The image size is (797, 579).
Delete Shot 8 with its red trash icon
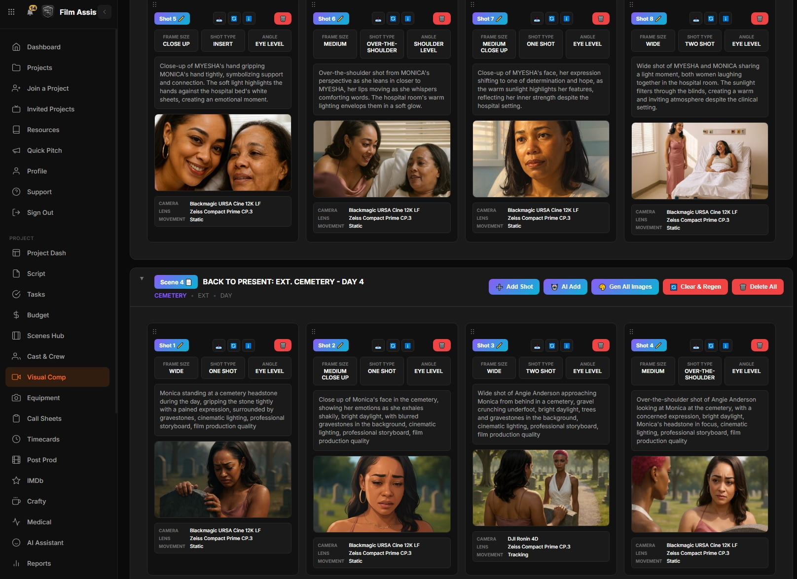[x=760, y=19]
